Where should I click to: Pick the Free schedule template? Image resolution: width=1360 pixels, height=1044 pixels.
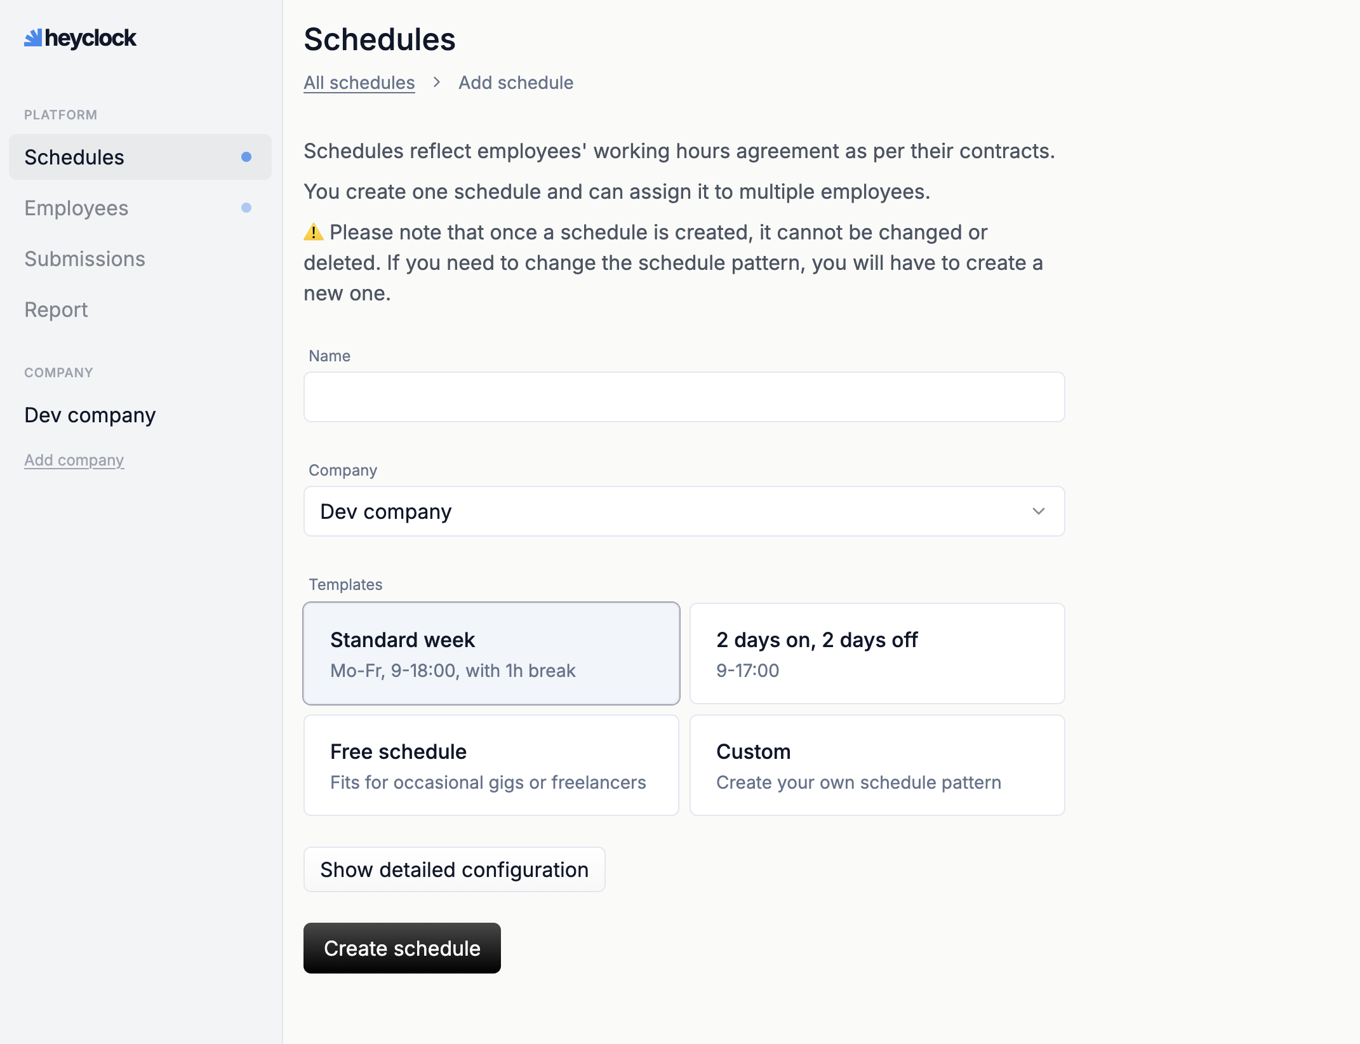491,765
